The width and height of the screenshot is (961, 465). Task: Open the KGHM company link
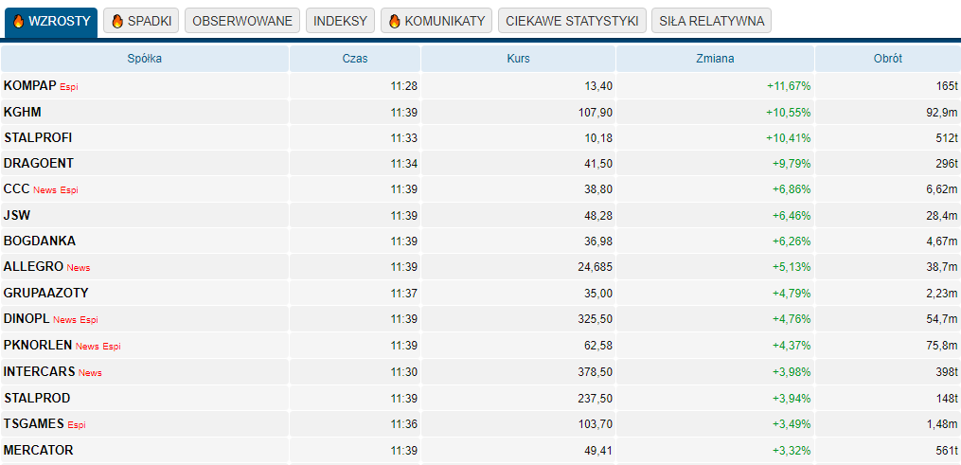click(x=23, y=112)
